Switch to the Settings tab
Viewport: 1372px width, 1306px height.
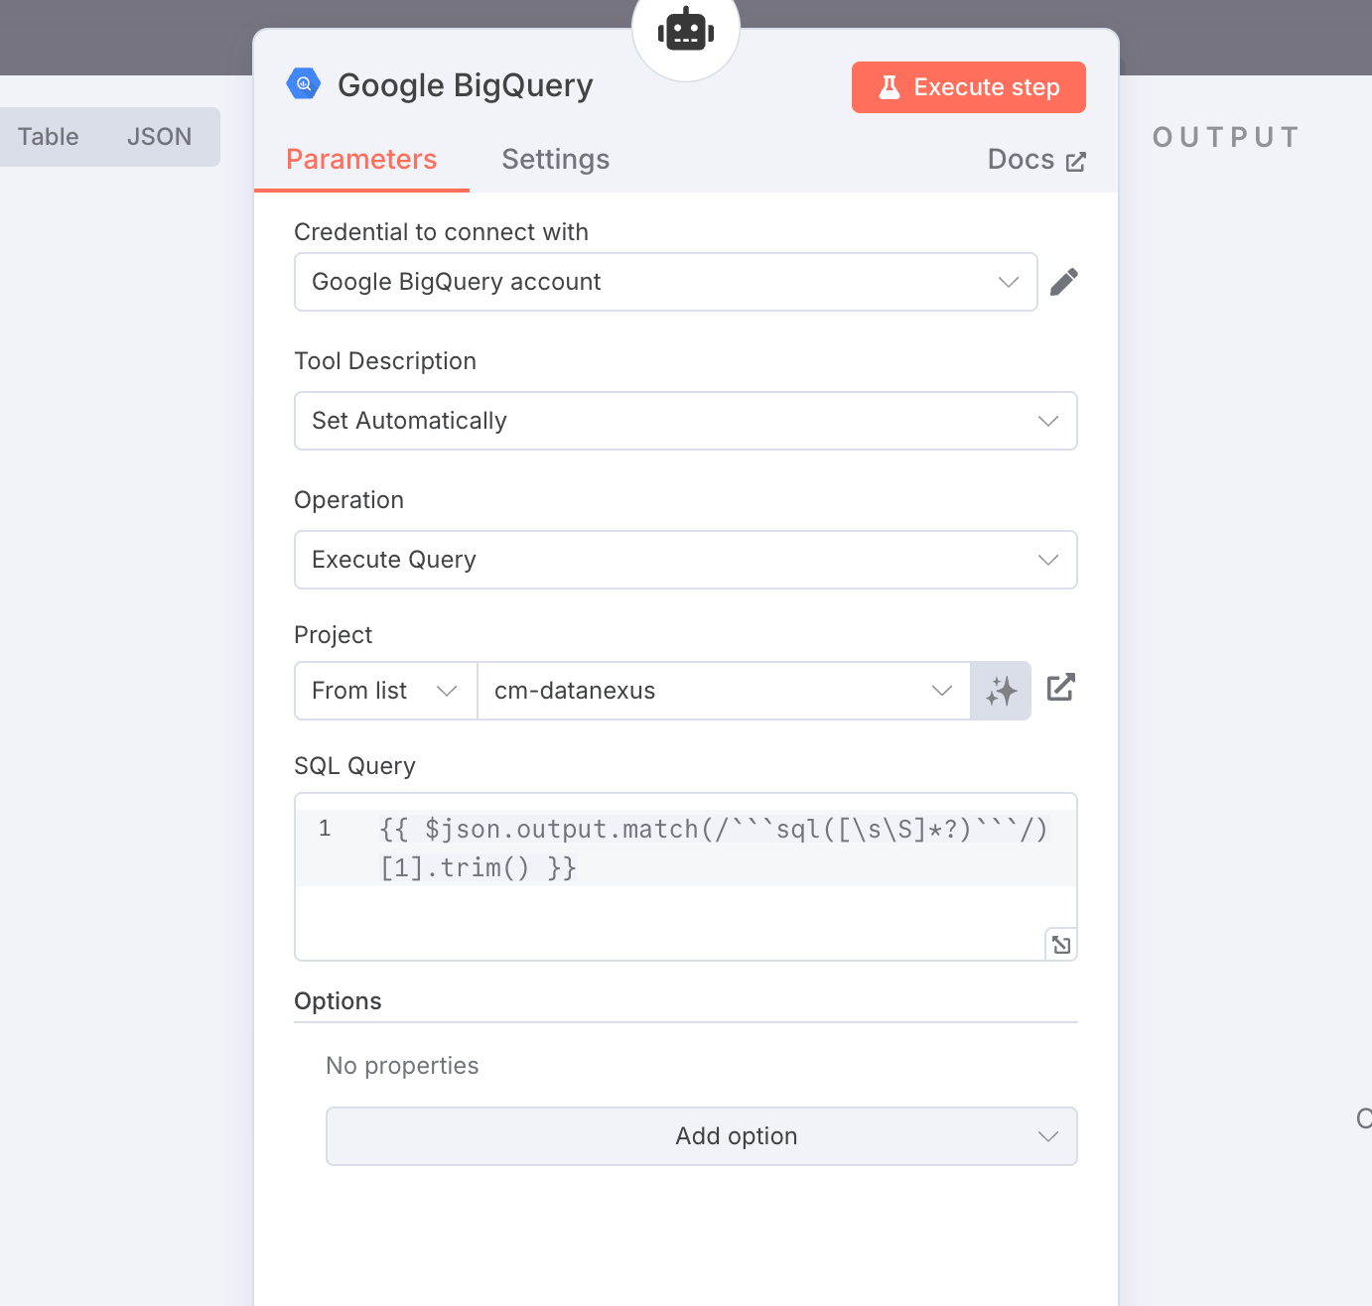click(x=556, y=160)
